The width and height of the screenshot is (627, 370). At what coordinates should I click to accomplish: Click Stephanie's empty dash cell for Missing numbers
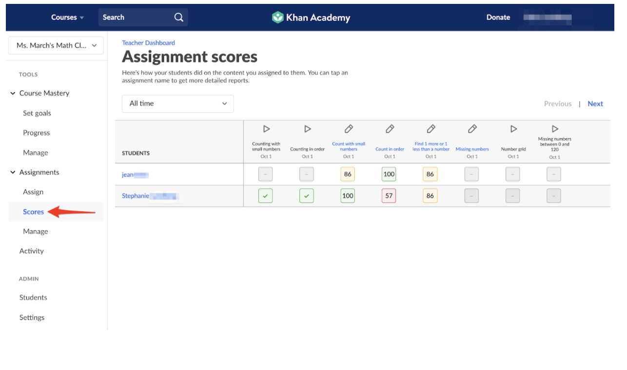(x=471, y=196)
